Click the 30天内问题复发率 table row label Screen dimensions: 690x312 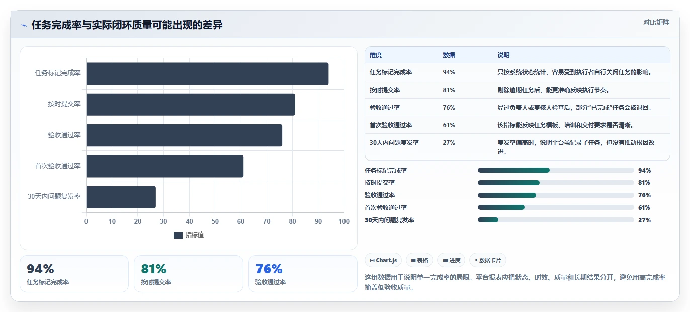394,143
